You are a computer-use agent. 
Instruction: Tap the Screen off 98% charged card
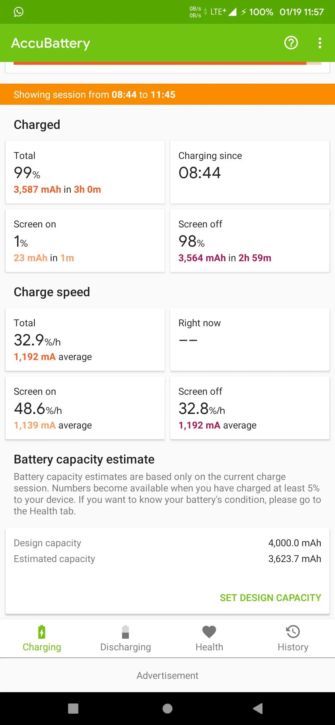(250, 240)
